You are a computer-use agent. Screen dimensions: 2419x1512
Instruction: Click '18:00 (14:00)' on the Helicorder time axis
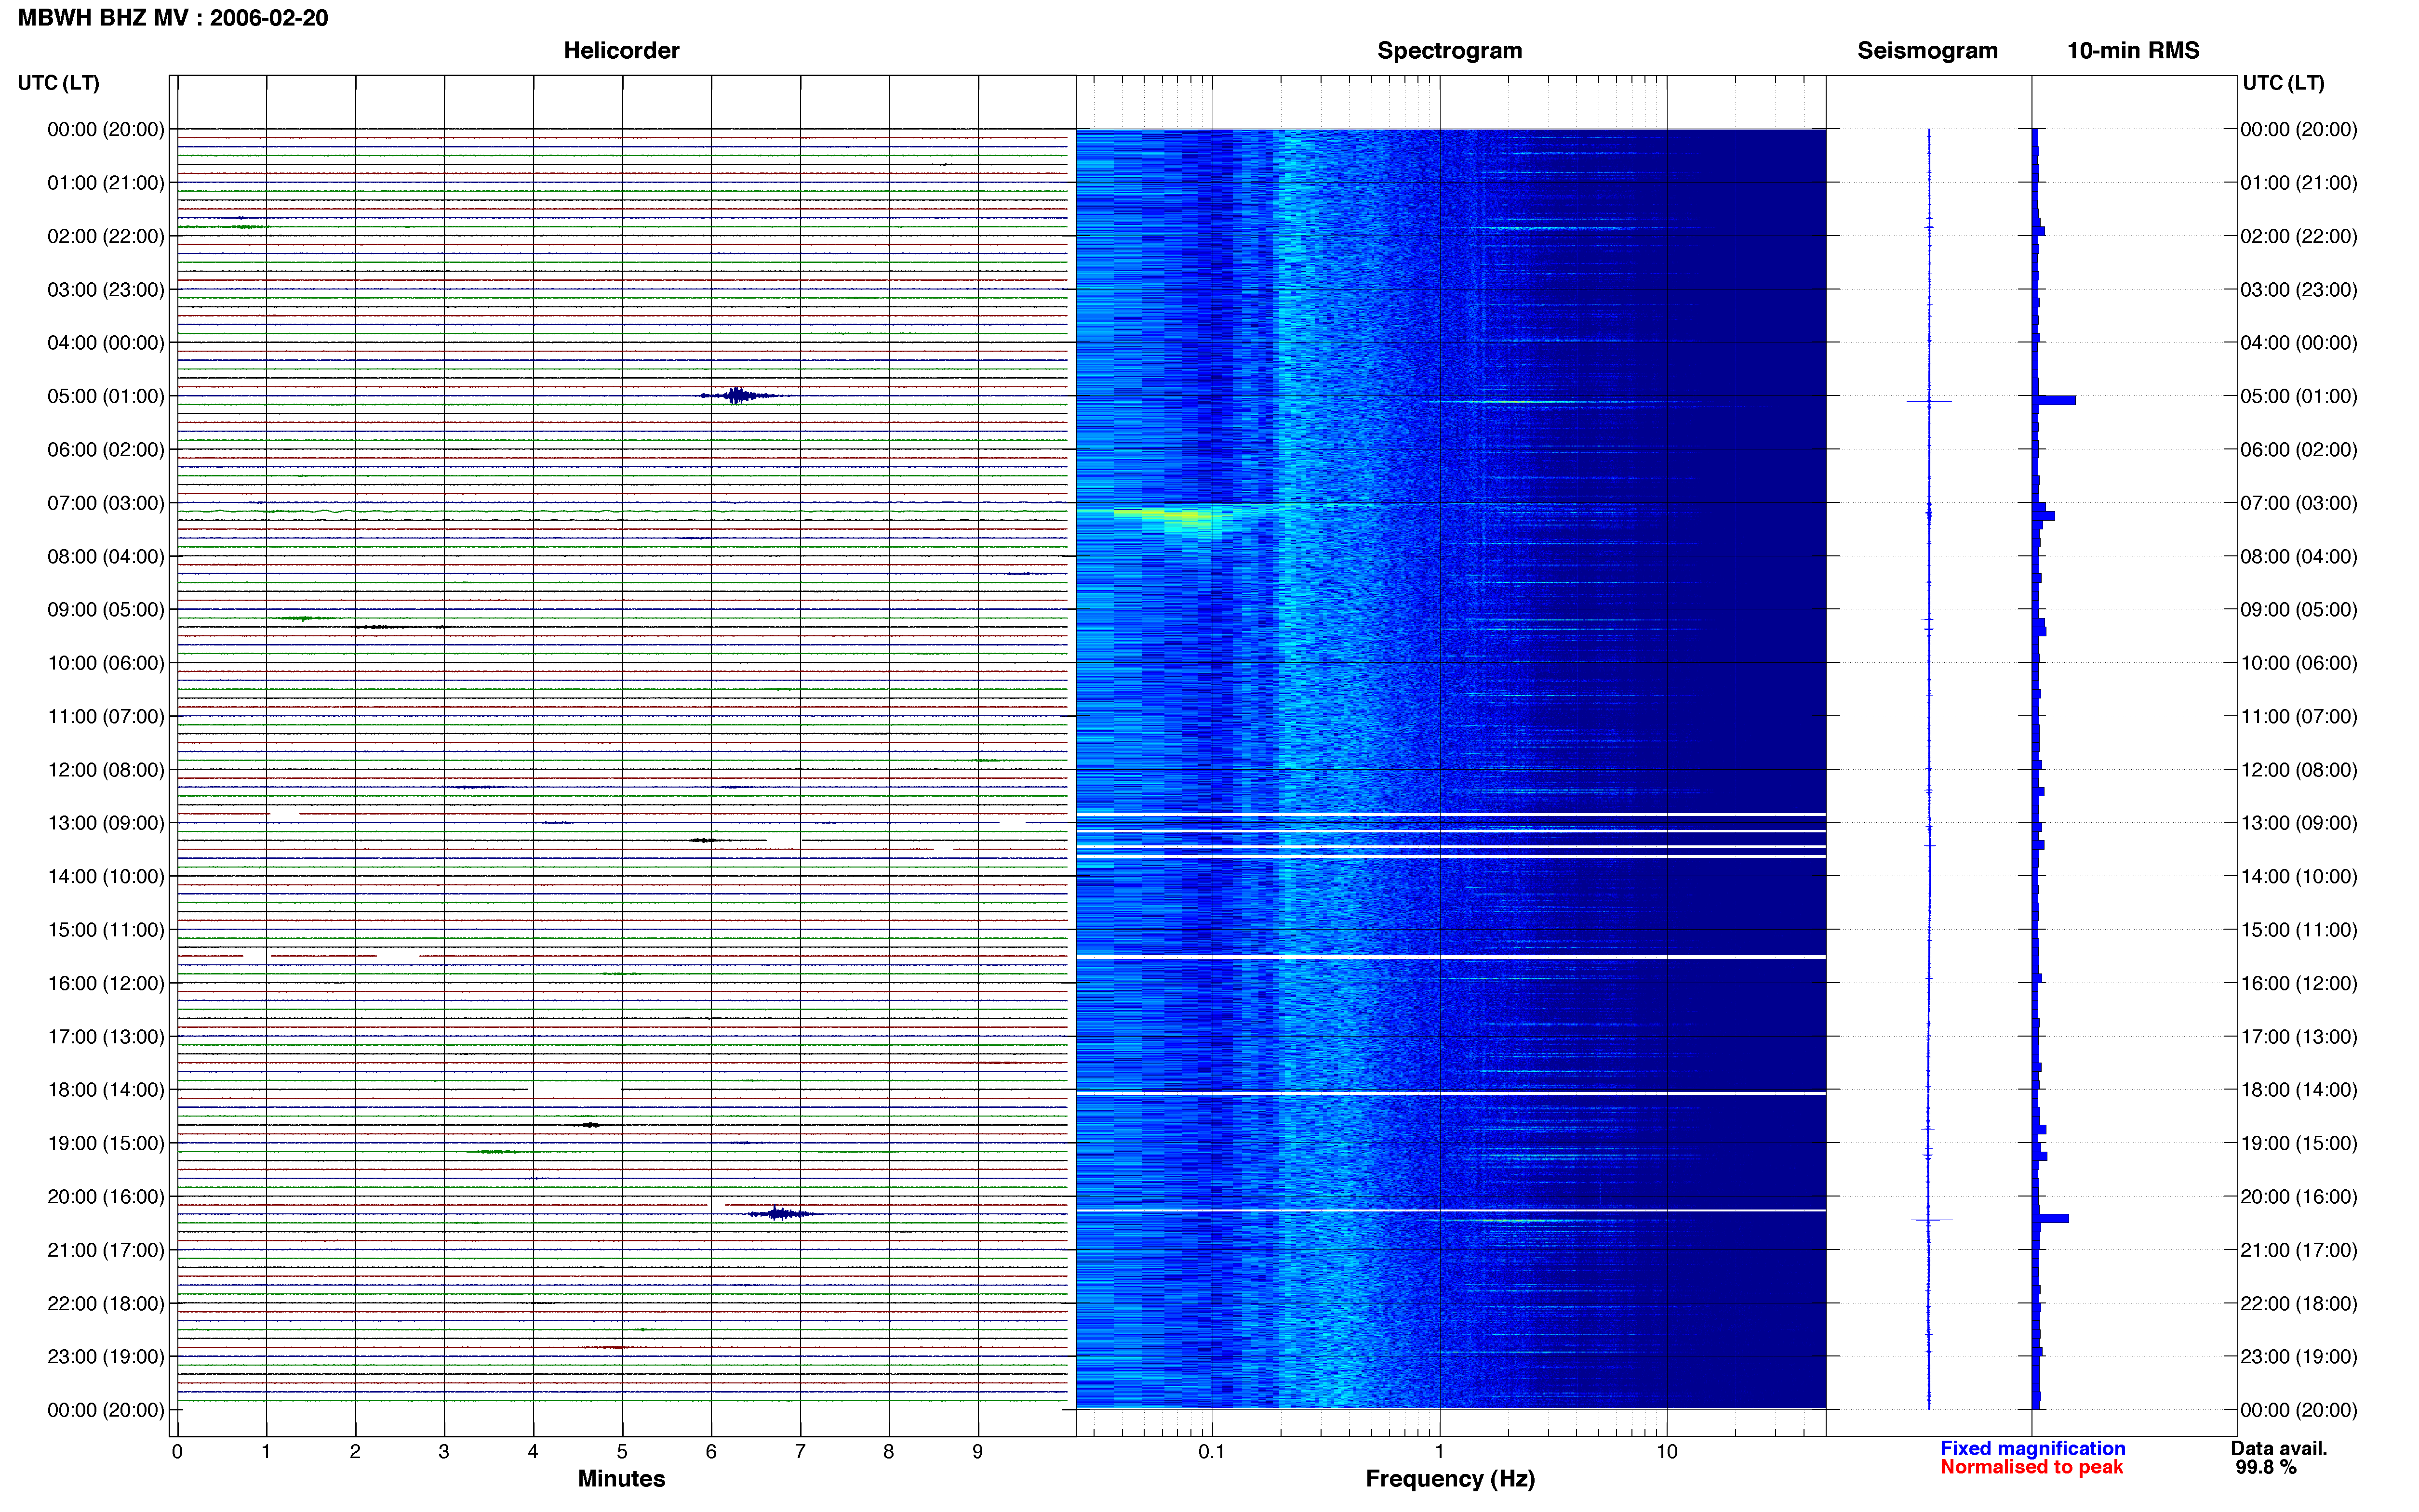pos(106,1090)
